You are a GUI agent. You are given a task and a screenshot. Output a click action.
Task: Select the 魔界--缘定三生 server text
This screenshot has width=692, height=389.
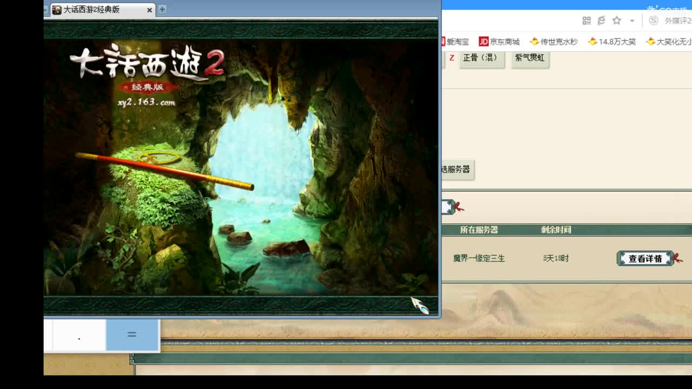tap(479, 259)
